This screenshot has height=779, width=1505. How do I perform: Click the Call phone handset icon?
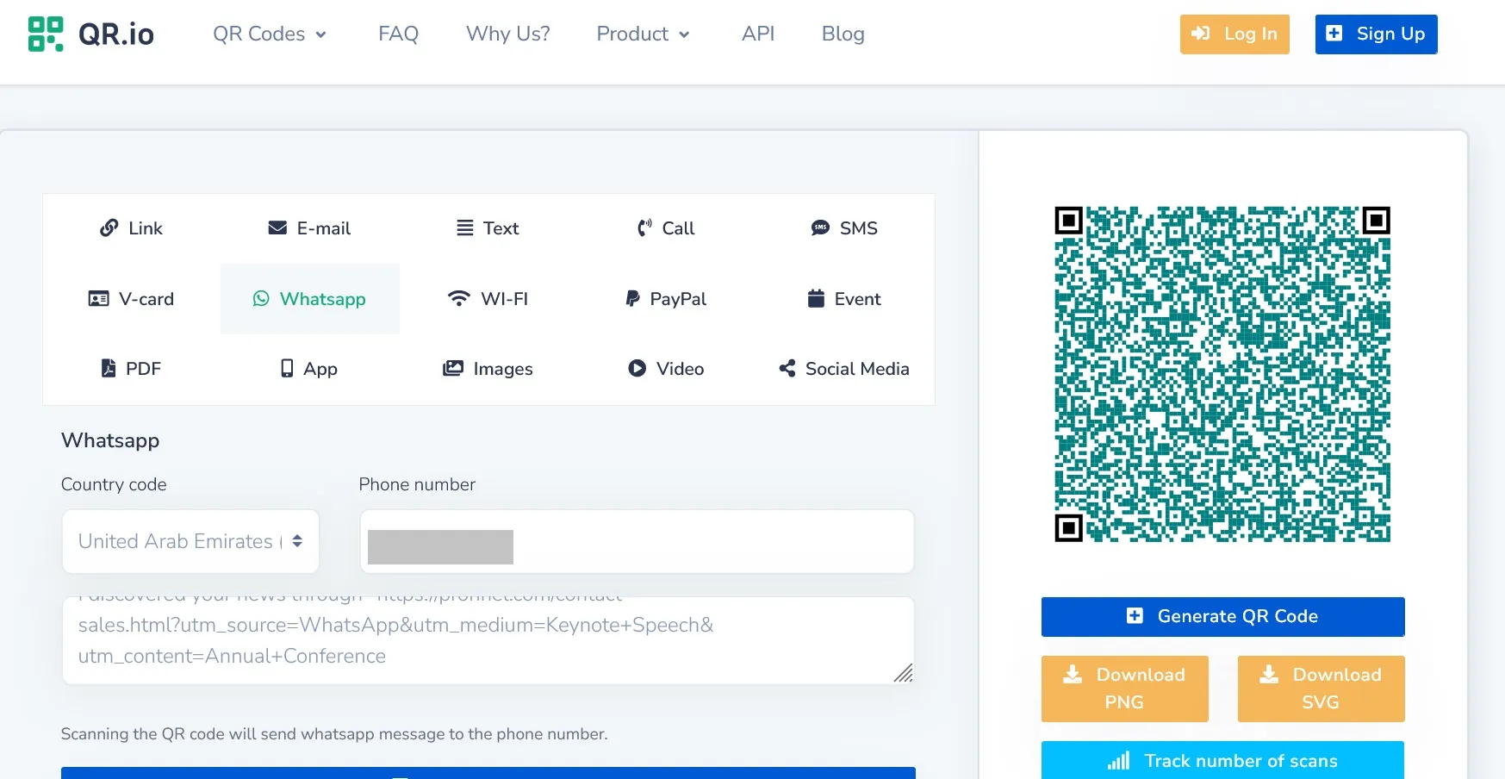pyautogui.click(x=644, y=228)
